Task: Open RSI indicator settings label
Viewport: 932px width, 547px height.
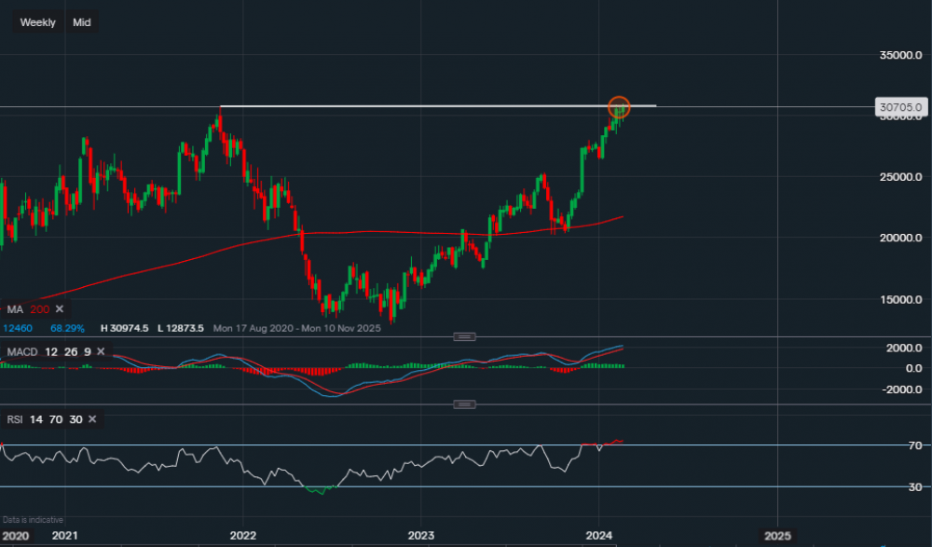Action: click(14, 419)
